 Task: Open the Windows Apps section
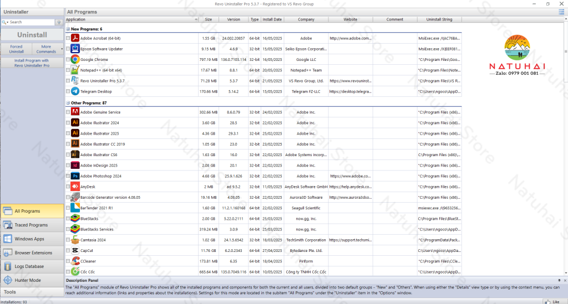point(32,239)
